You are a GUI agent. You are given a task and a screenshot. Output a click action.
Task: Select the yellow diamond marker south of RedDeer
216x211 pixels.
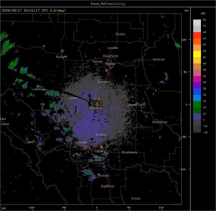click(106, 70)
